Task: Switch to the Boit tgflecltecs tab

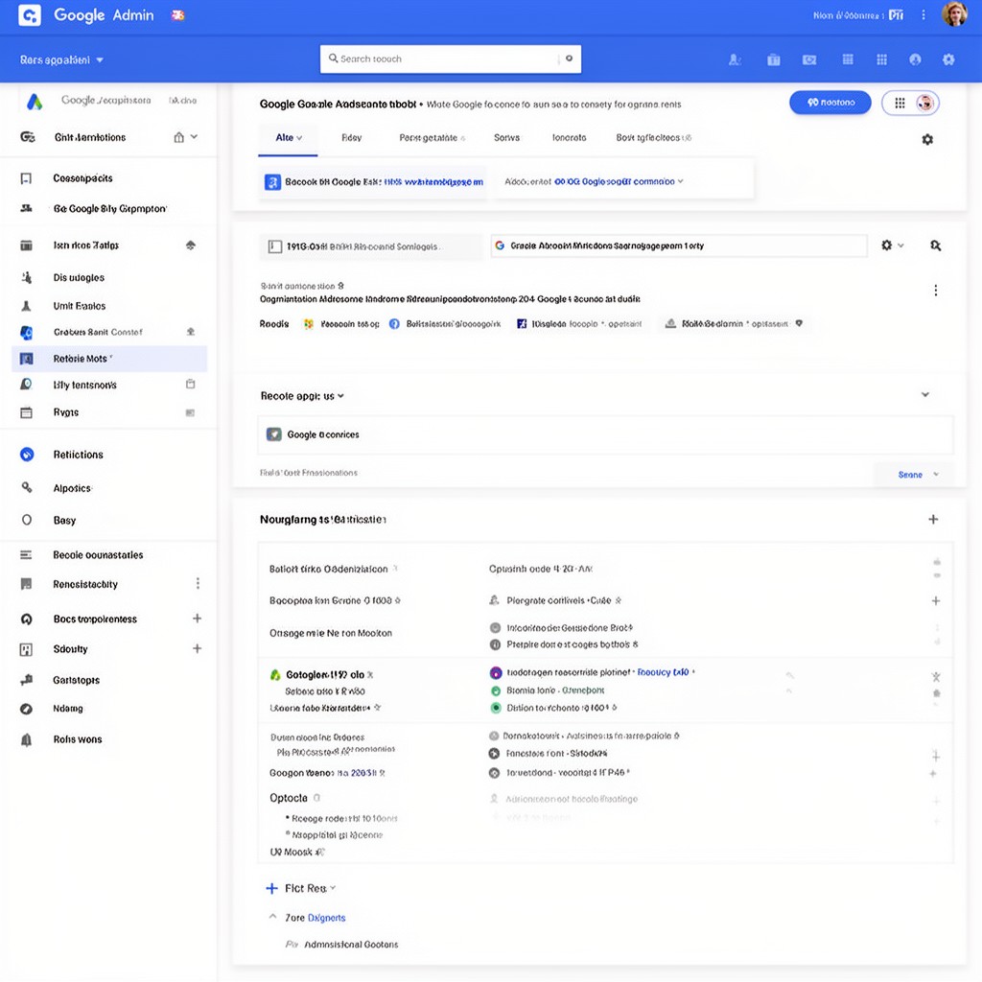Action: [653, 138]
